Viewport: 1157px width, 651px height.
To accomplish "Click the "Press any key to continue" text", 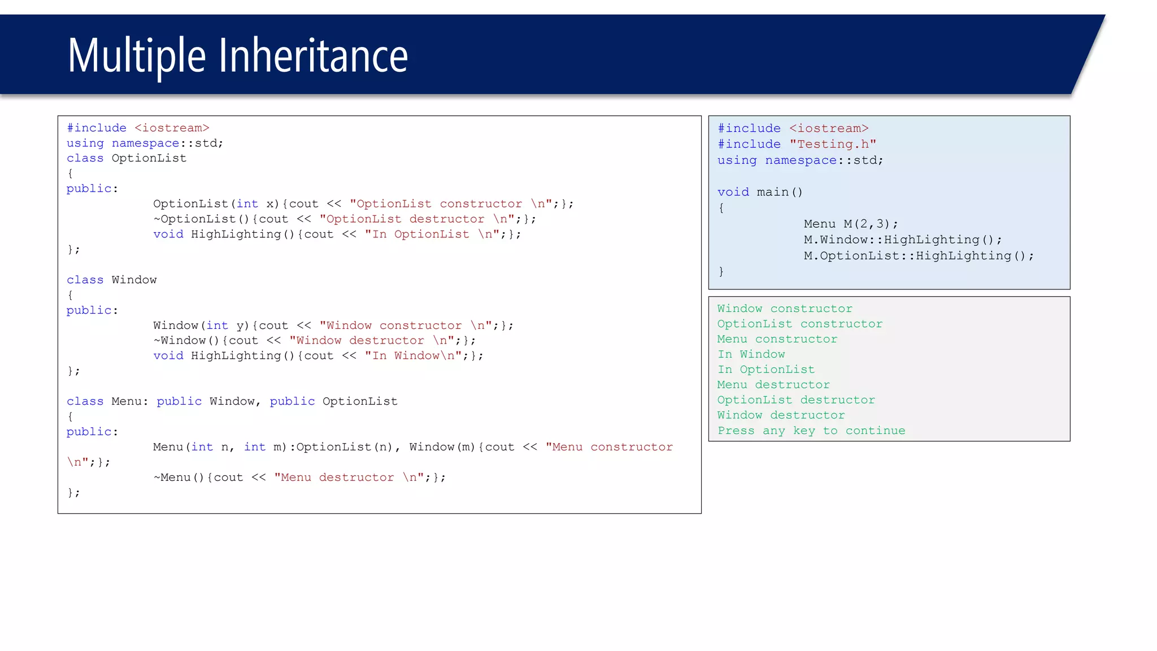I will (x=811, y=431).
